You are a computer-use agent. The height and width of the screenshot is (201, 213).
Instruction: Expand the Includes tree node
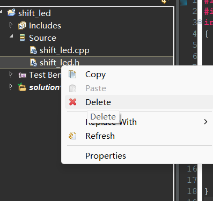click(11, 25)
